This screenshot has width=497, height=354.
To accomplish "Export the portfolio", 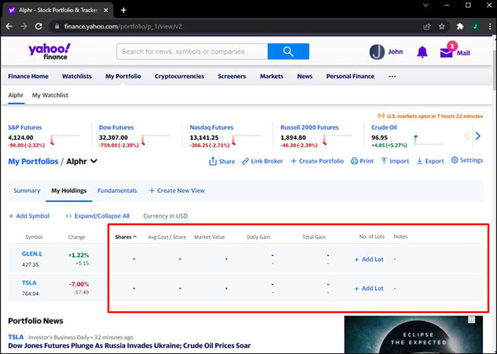I will (430, 161).
